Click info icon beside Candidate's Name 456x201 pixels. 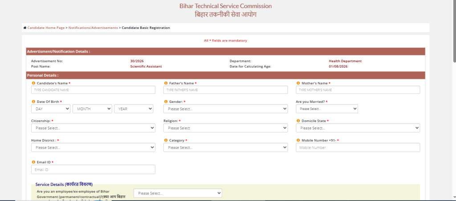click(x=33, y=83)
